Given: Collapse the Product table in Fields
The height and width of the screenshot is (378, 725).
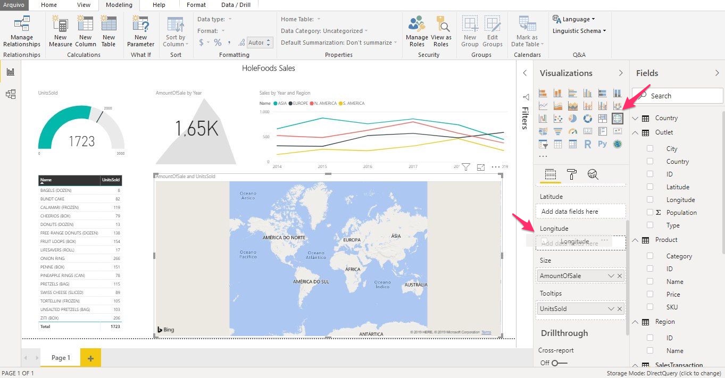Looking at the screenshot, I should pyautogui.click(x=635, y=240).
